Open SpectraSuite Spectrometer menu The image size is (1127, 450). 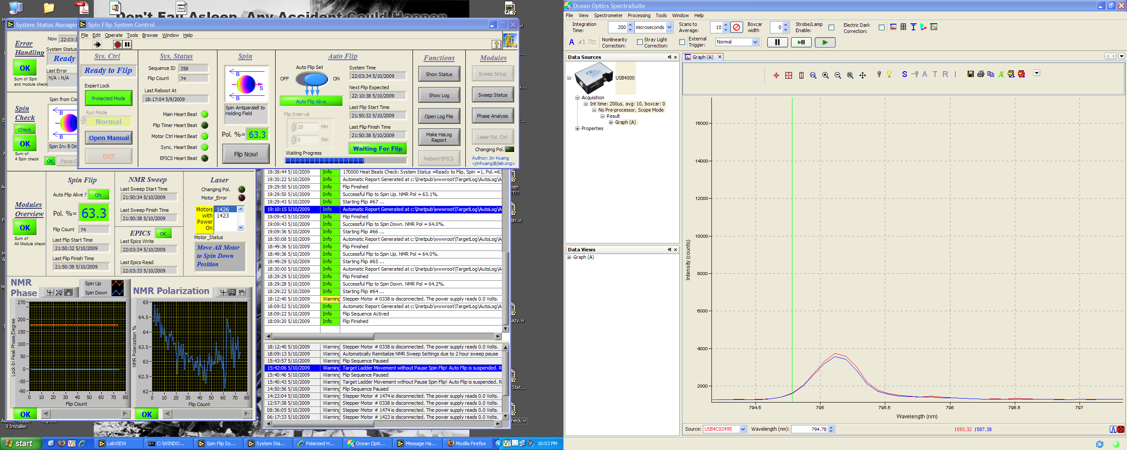[608, 15]
